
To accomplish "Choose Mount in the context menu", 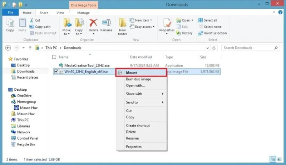I will click(141, 73).
